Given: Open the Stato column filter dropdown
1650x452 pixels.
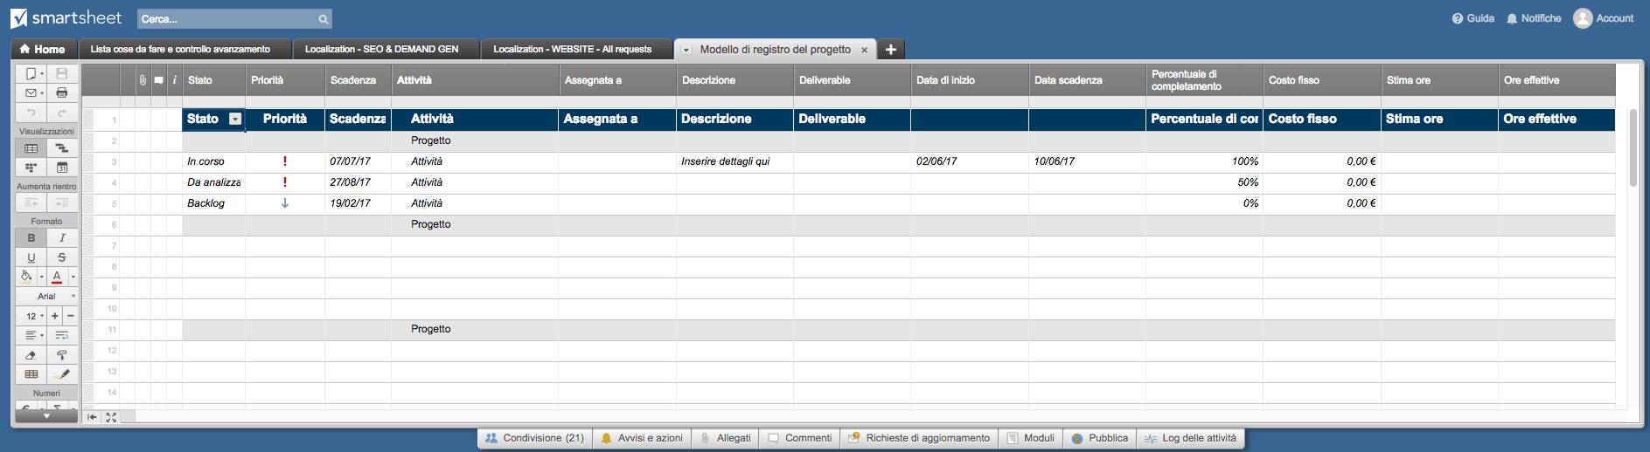Looking at the screenshot, I should [x=235, y=119].
